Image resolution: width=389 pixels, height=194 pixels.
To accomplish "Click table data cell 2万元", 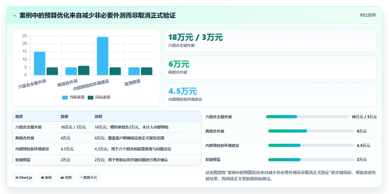I will point(66,160).
